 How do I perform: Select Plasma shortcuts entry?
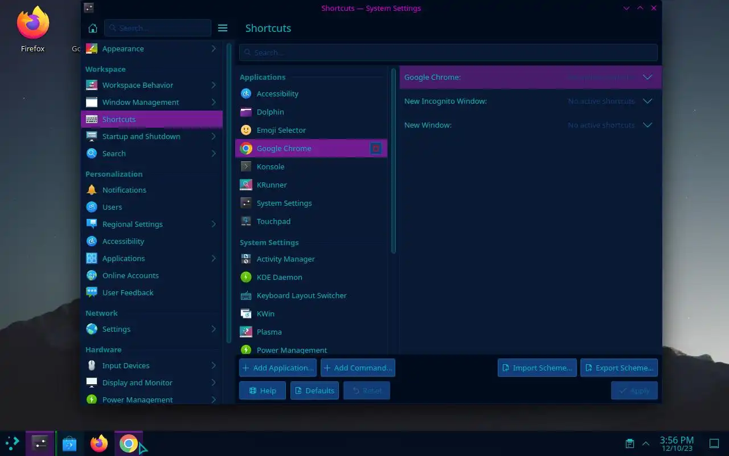point(311,332)
